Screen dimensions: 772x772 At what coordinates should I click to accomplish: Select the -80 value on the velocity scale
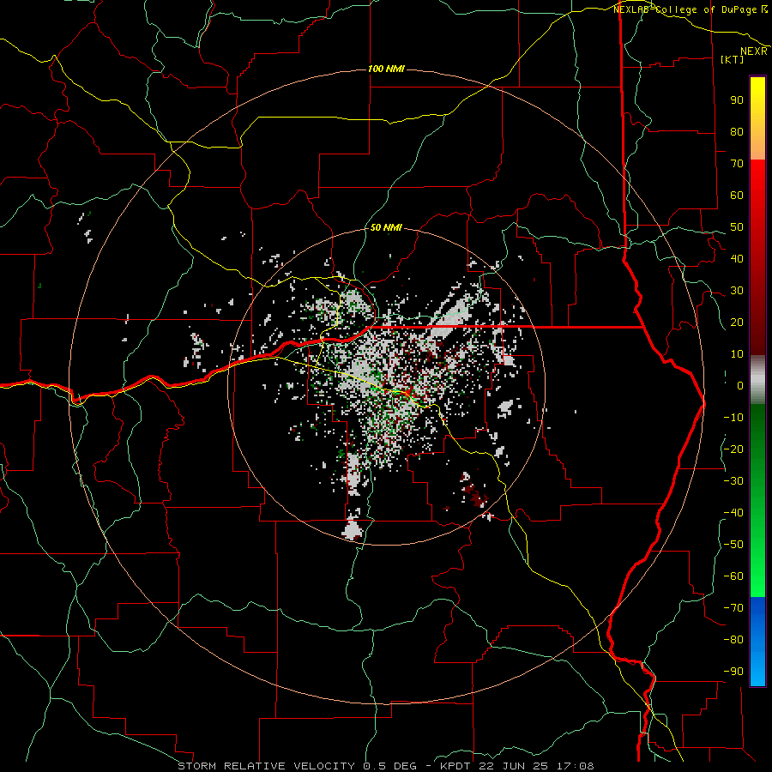(x=733, y=640)
